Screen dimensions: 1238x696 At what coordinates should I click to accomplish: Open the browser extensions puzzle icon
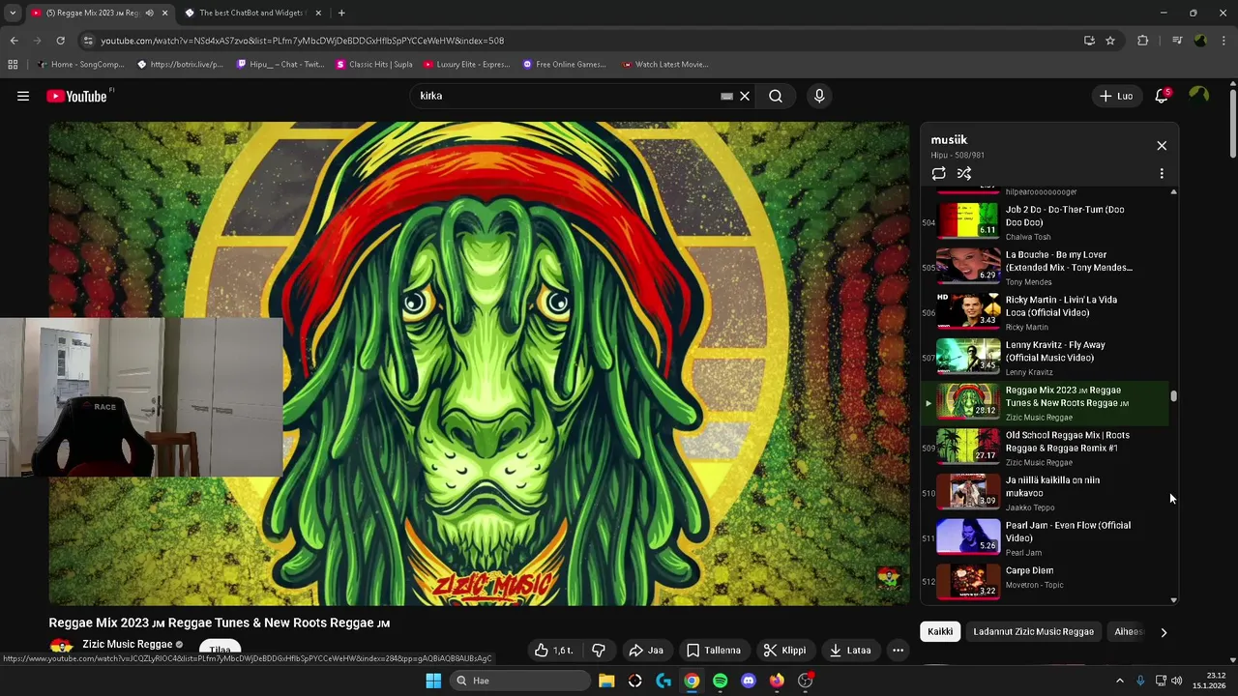tap(1142, 41)
